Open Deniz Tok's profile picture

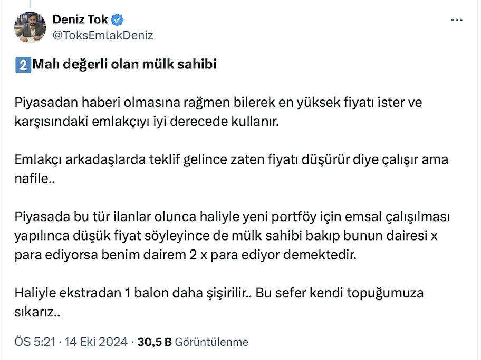pyautogui.click(x=30, y=27)
